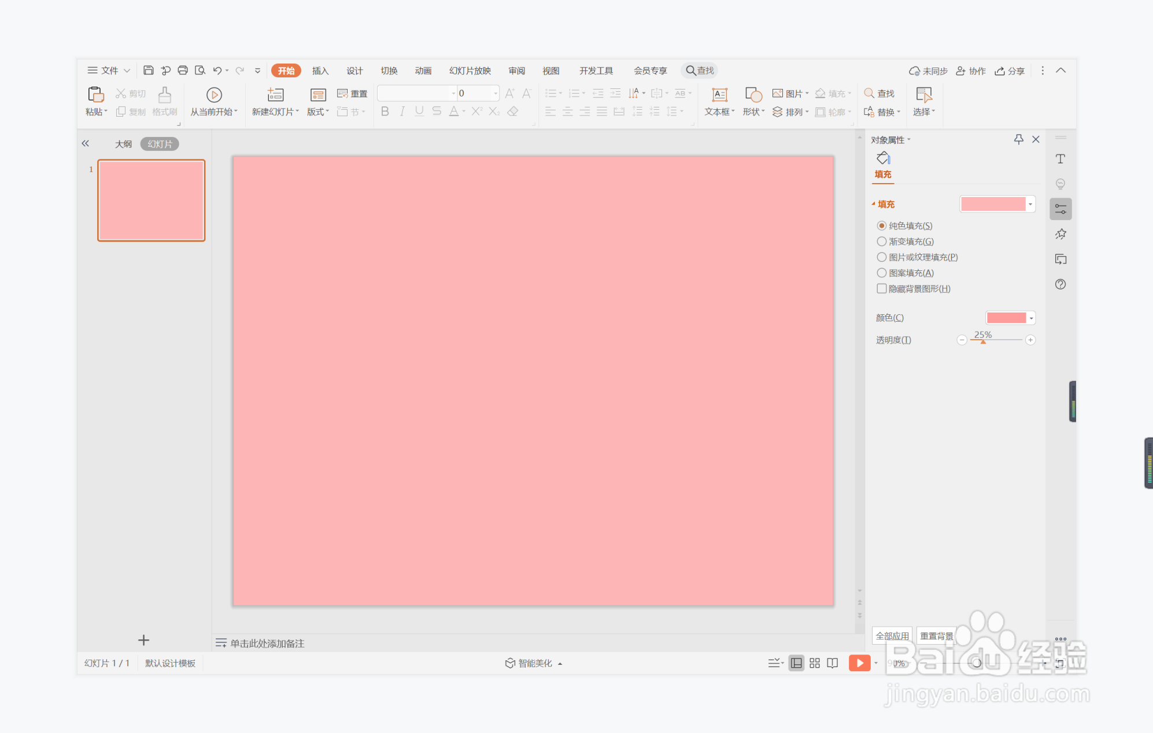Open the text T sidebar icon
The width and height of the screenshot is (1153, 733).
click(x=1060, y=159)
